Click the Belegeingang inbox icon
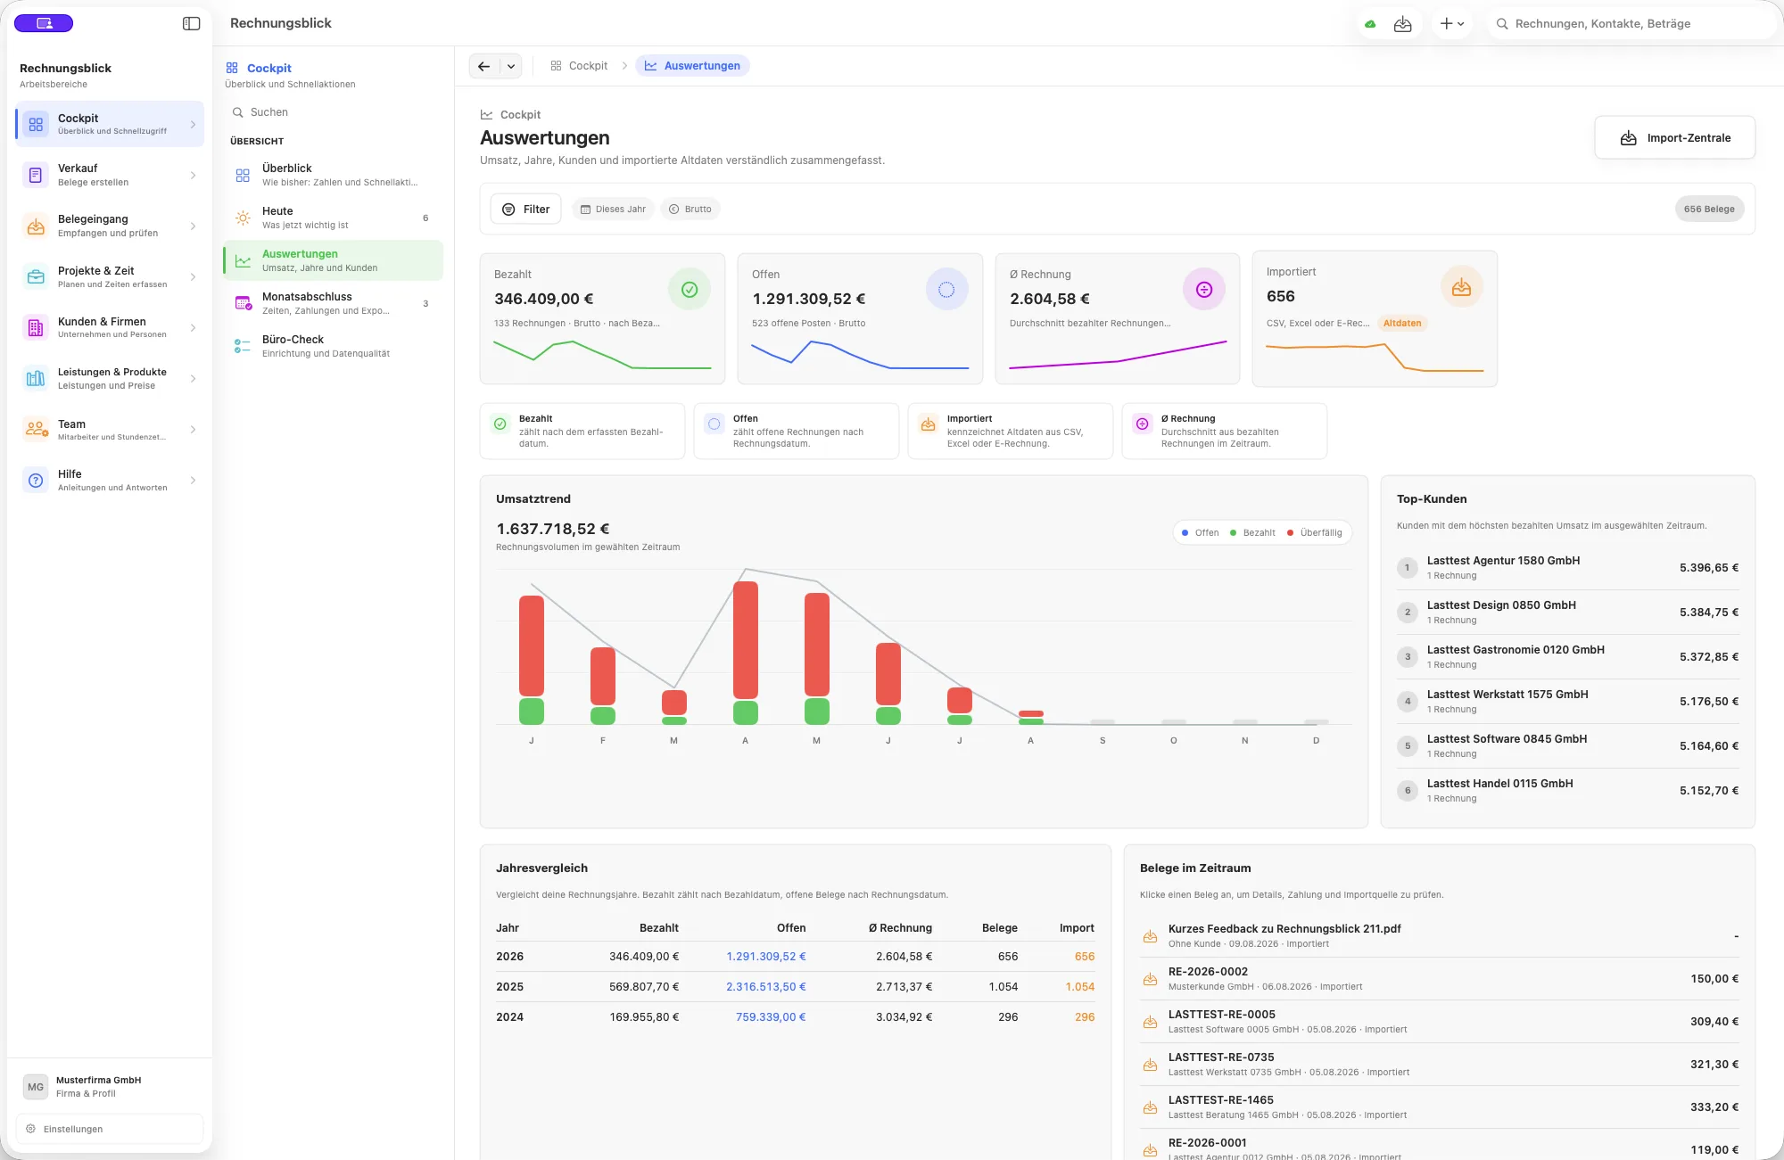 [x=36, y=226]
